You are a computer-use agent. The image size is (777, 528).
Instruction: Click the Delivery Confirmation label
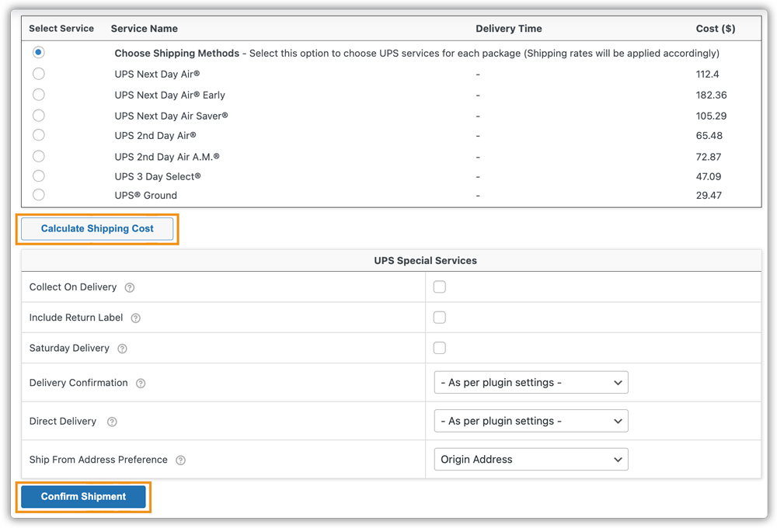pyautogui.click(x=78, y=383)
